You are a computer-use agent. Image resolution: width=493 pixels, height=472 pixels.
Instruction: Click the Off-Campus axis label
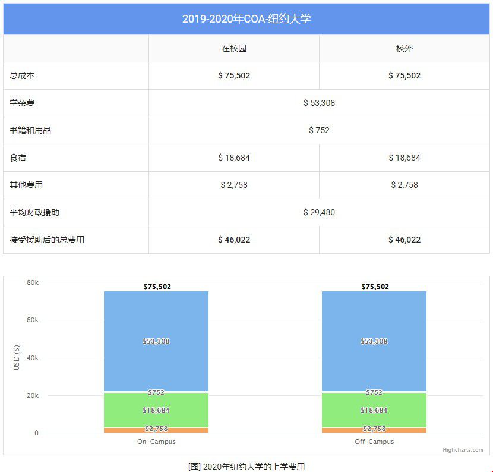click(x=374, y=442)
